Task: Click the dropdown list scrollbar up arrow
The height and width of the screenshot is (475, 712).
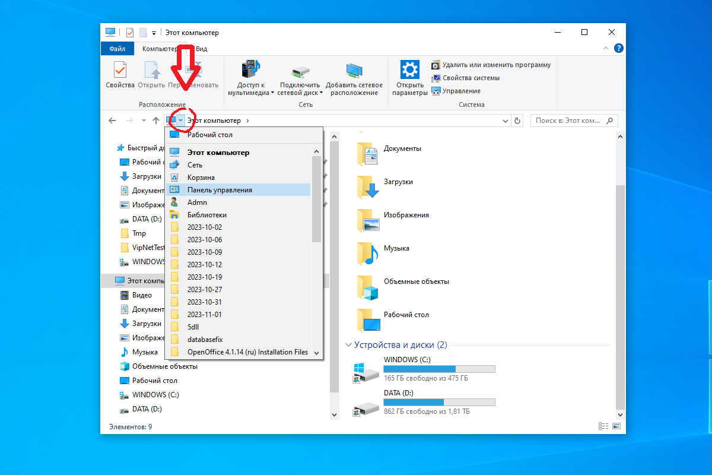Action: tap(317, 151)
